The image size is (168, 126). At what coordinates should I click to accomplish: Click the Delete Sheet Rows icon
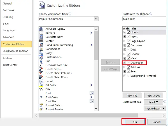coord(41,77)
